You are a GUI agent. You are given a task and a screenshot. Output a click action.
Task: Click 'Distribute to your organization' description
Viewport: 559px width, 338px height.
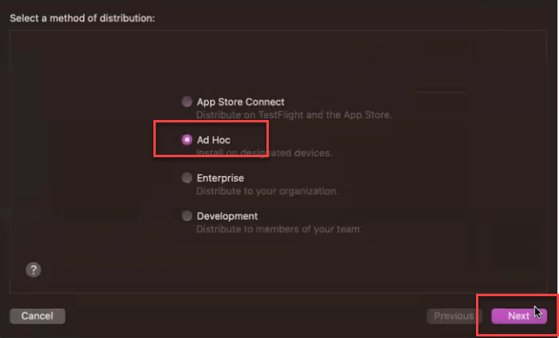click(267, 191)
